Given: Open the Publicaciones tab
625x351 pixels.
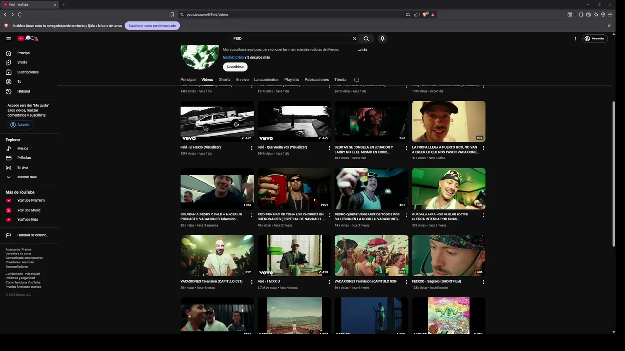Looking at the screenshot, I should pyautogui.click(x=316, y=80).
